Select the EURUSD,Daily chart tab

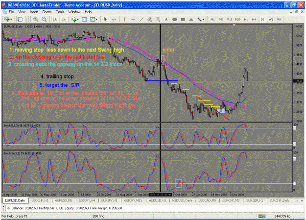click(x=15, y=200)
